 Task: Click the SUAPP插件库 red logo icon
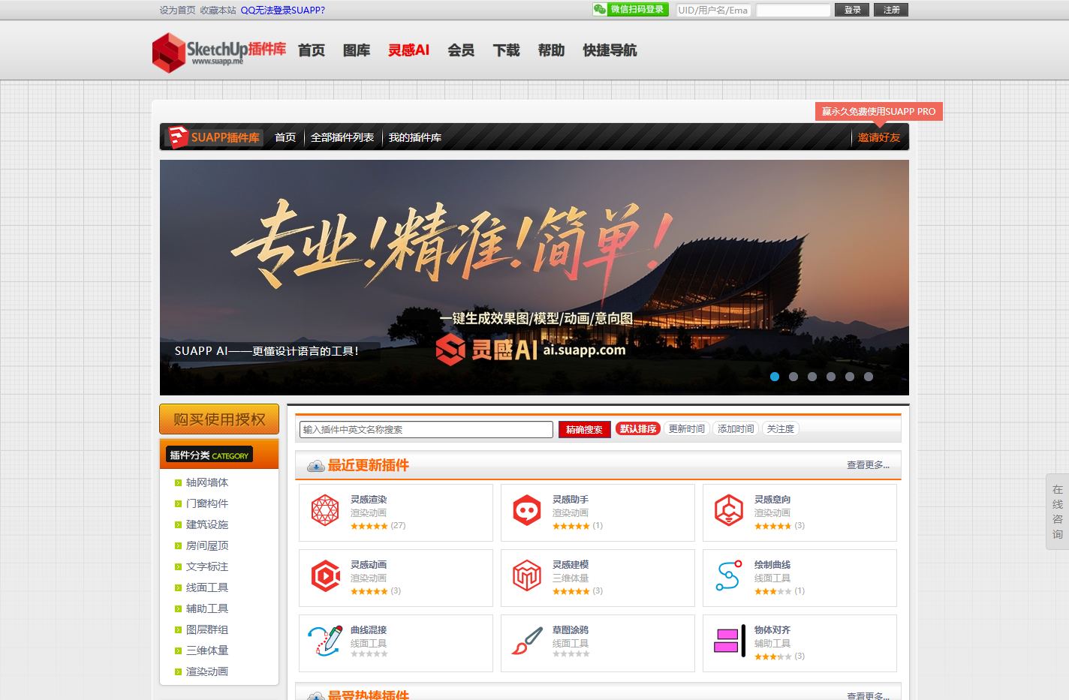178,137
